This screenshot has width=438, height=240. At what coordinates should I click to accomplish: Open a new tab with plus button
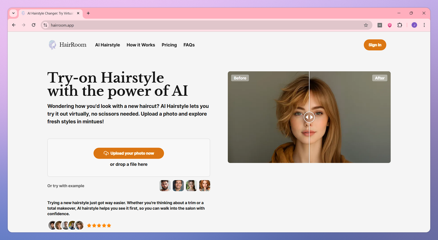pos(88,13)
